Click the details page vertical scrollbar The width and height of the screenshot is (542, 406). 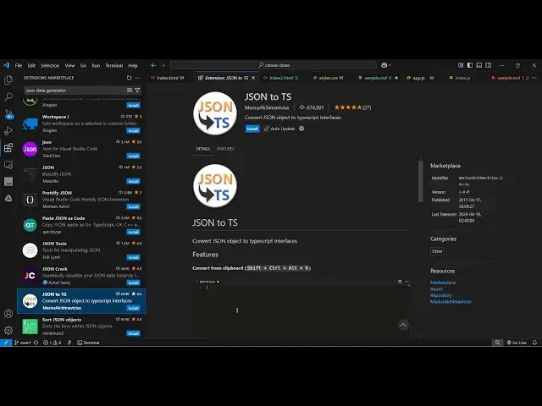coord(421,181)
